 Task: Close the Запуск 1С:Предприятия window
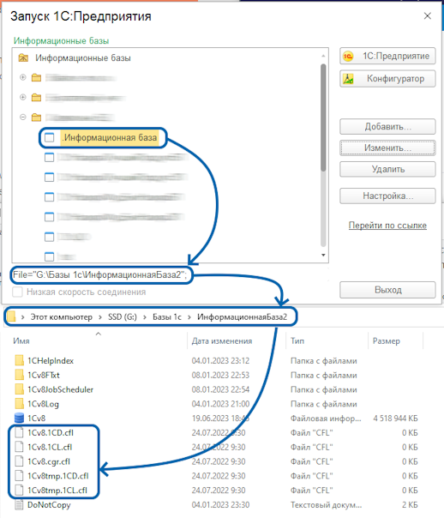tap(428, 15)
